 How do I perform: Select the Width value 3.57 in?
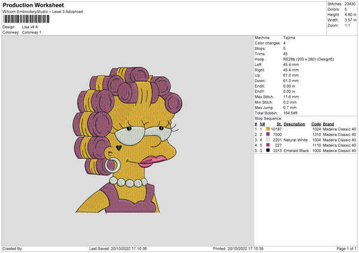click(x=350, y=20)
